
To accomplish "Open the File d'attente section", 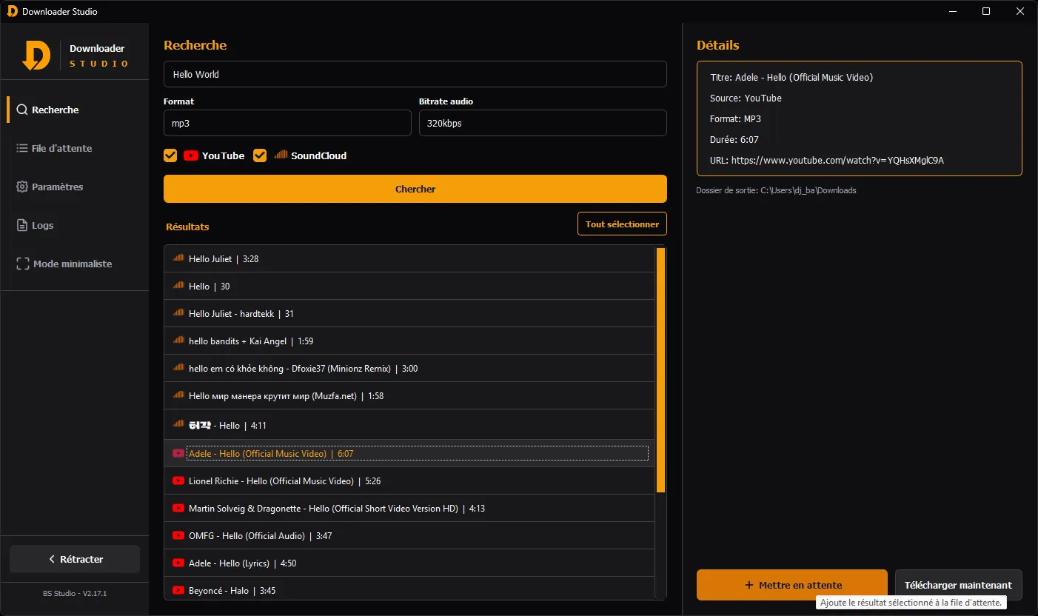I will click(x=74, y=148).
